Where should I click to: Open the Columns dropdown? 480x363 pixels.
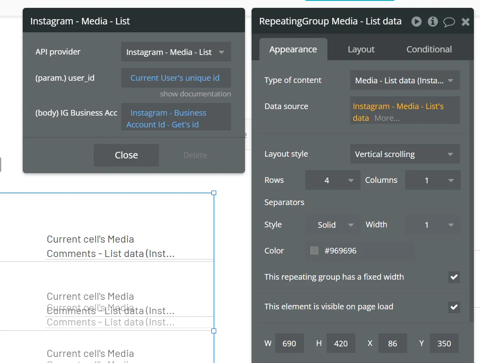(432, 180)
